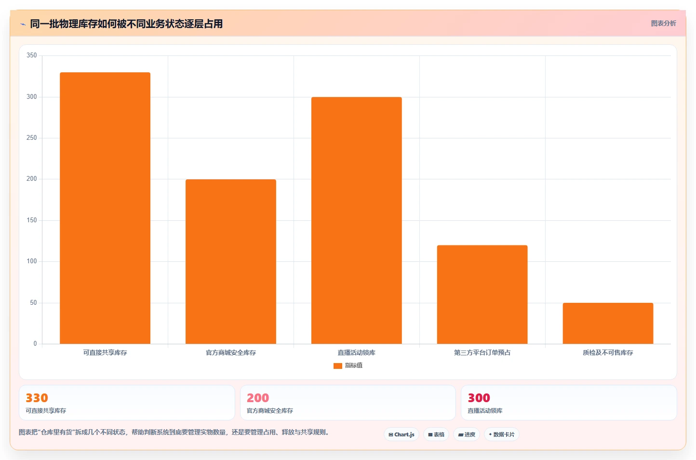696x460 pixels.
Task: Click the y-axis tick label 50
Action: [33, 303]
